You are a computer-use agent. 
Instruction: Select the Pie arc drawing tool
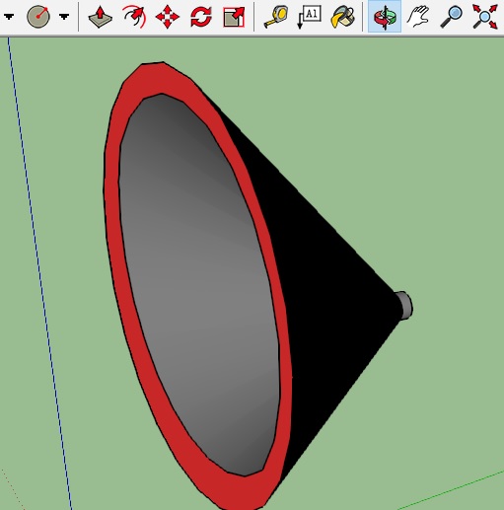click(38, 16)
